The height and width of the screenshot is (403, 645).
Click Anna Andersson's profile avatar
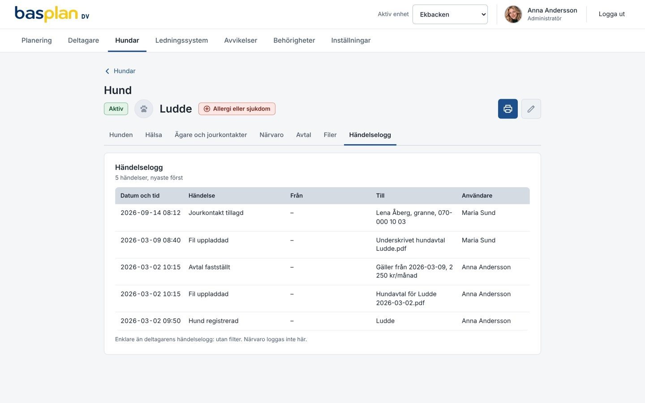pyautogui.click(x=513, y=14)
